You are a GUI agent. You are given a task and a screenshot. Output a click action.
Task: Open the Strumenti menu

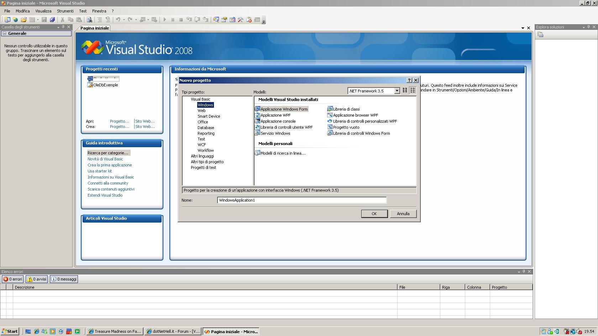point(65,11)
